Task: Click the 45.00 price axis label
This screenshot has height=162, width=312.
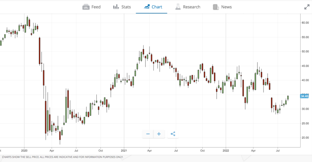Action: point(305,66)
